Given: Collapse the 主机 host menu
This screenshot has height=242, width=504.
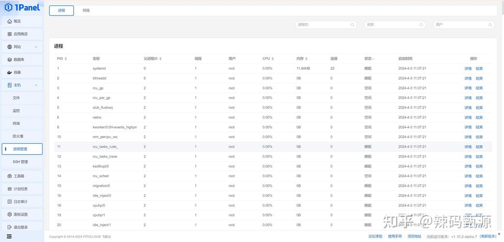Looking at the screenshot, I should (x=22, y=85).
